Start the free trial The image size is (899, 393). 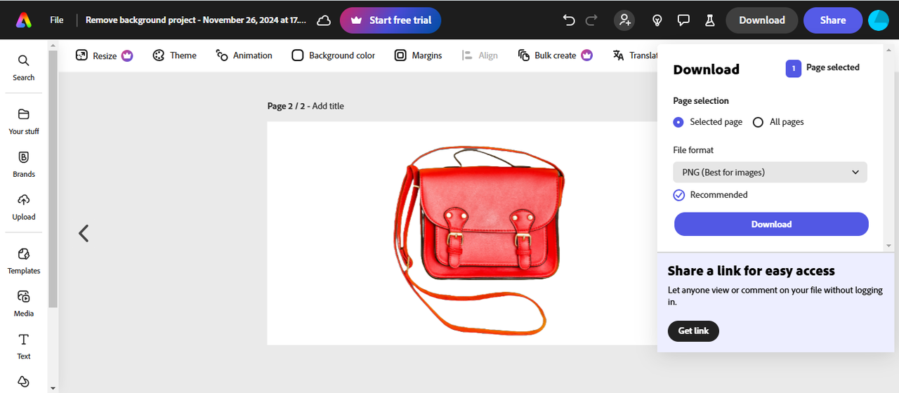(x=391, y=20)
